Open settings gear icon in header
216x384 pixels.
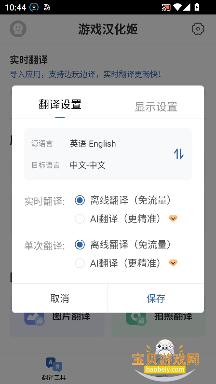pos(198,29)
